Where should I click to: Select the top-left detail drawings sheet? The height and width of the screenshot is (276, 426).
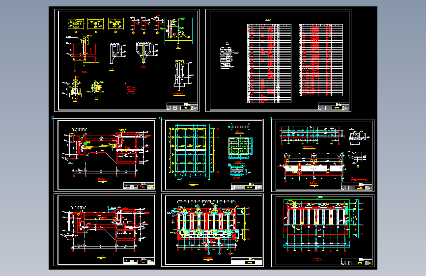pos(127,60)
